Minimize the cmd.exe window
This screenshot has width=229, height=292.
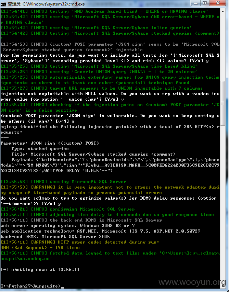click(x=195, y=3)
